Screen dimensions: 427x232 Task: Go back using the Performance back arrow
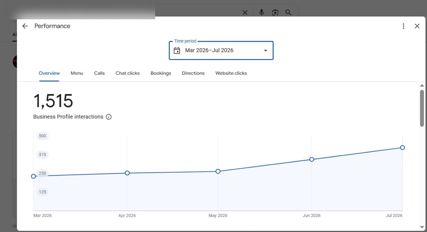[25, 26]
